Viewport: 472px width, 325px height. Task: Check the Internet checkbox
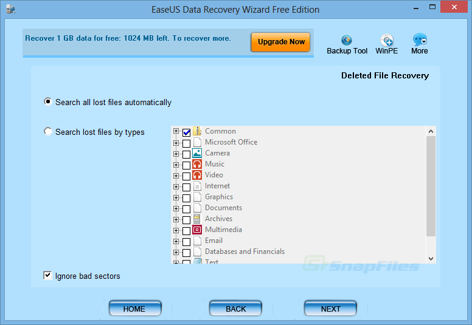(x=186, y=187)
